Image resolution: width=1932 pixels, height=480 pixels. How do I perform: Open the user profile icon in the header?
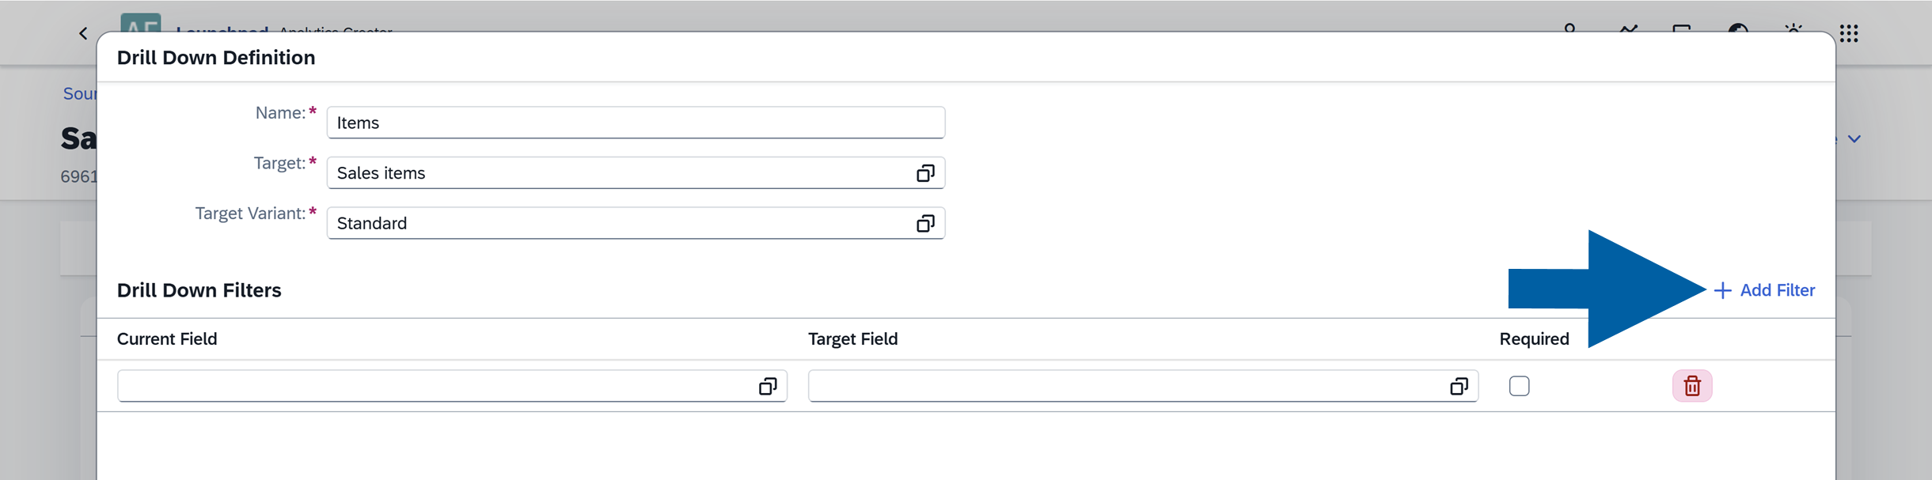point(1568,32)
